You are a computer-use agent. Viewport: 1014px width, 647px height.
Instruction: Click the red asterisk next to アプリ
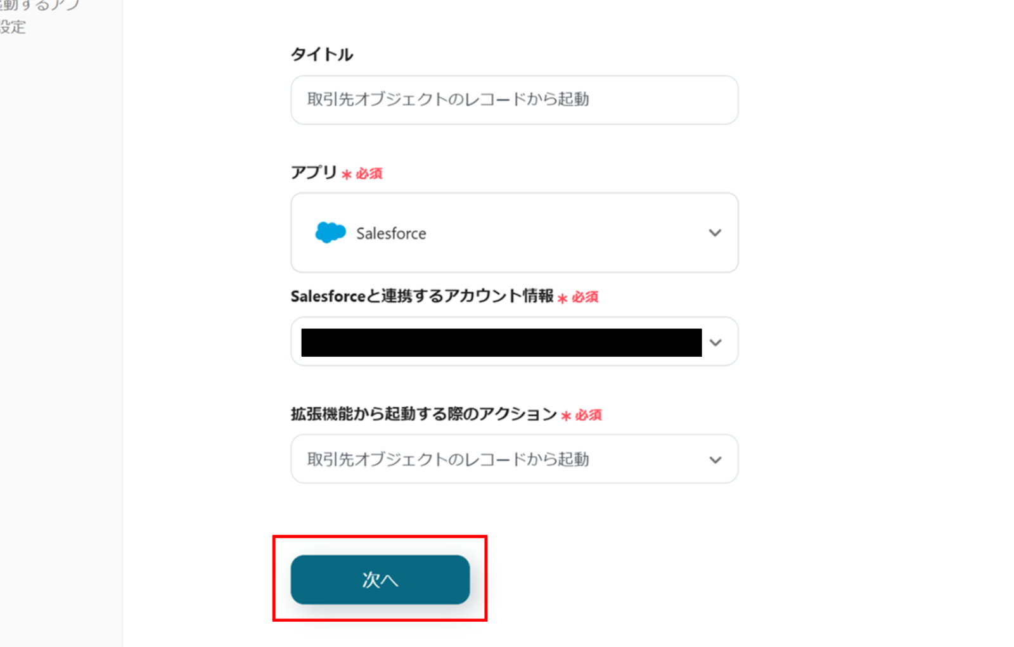347,174
